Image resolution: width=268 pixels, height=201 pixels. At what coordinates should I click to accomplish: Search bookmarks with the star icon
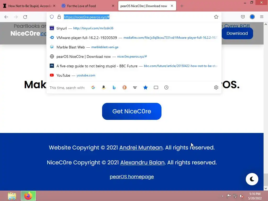(x=146, y=87)
